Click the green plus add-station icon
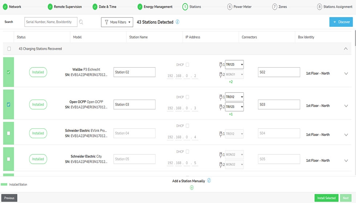This screenshot has height=203, width=356. (192, 187)
